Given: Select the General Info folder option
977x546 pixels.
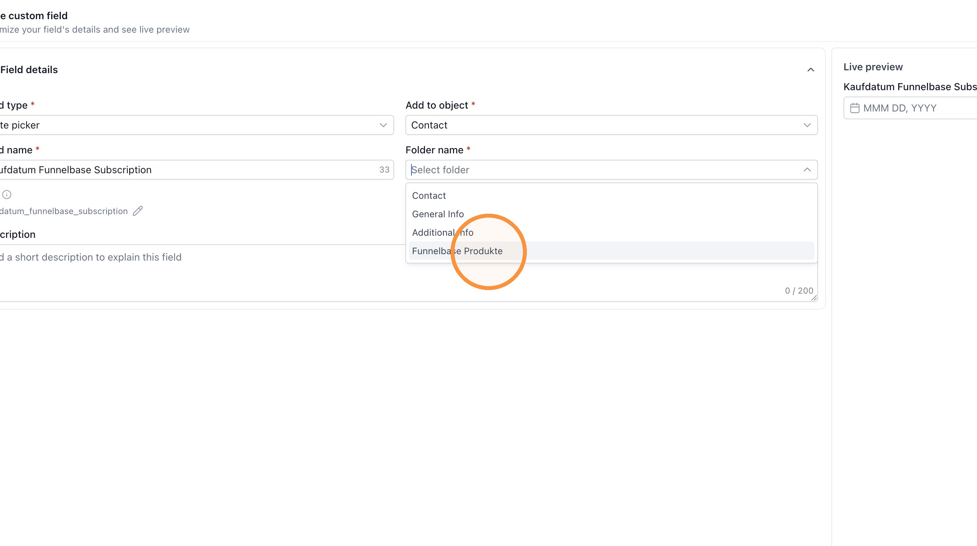Looking at the screenshot, I should 611,214.
